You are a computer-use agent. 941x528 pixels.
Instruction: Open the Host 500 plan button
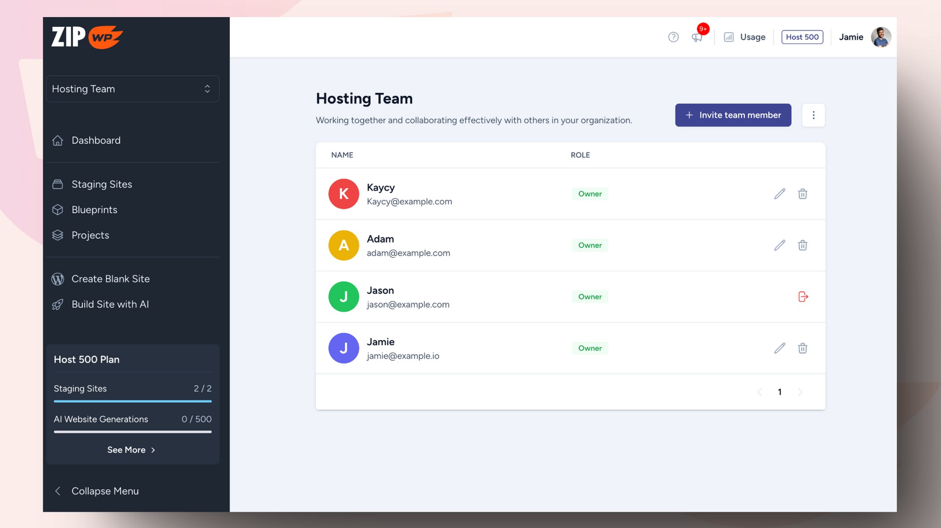[x=802, y=37]
